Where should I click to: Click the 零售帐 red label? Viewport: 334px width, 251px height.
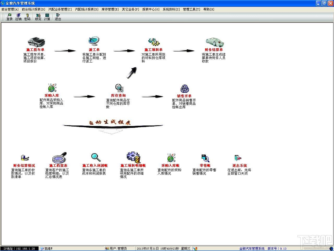click(x=205, y=166)
